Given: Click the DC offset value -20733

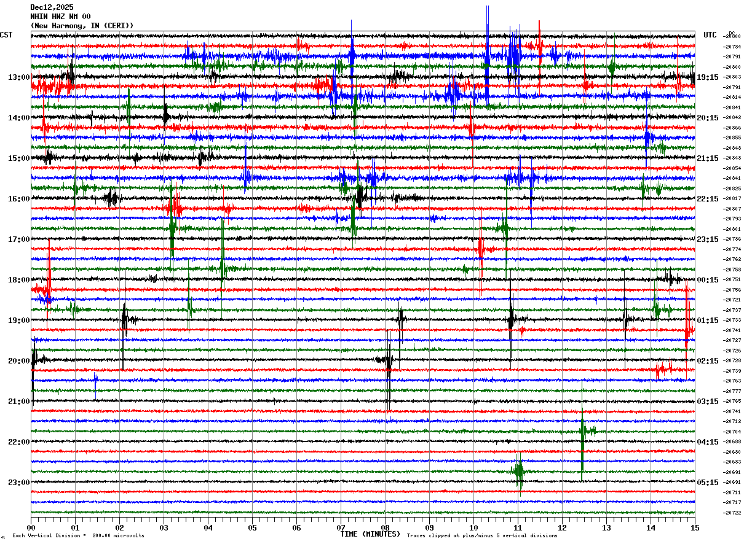Looking at the screenshot, I should tap(732, 320).
